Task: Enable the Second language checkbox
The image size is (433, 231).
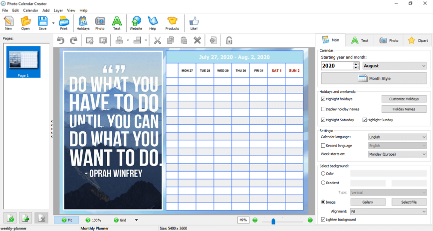Action: pos(323,146)
